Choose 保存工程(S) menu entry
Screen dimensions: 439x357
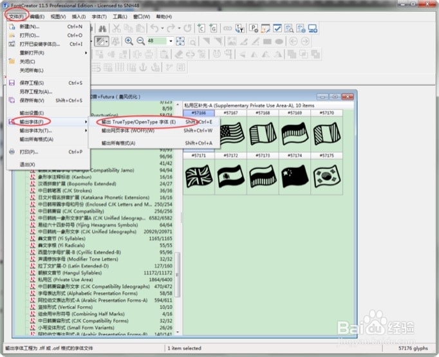click(x=48, y=83)
